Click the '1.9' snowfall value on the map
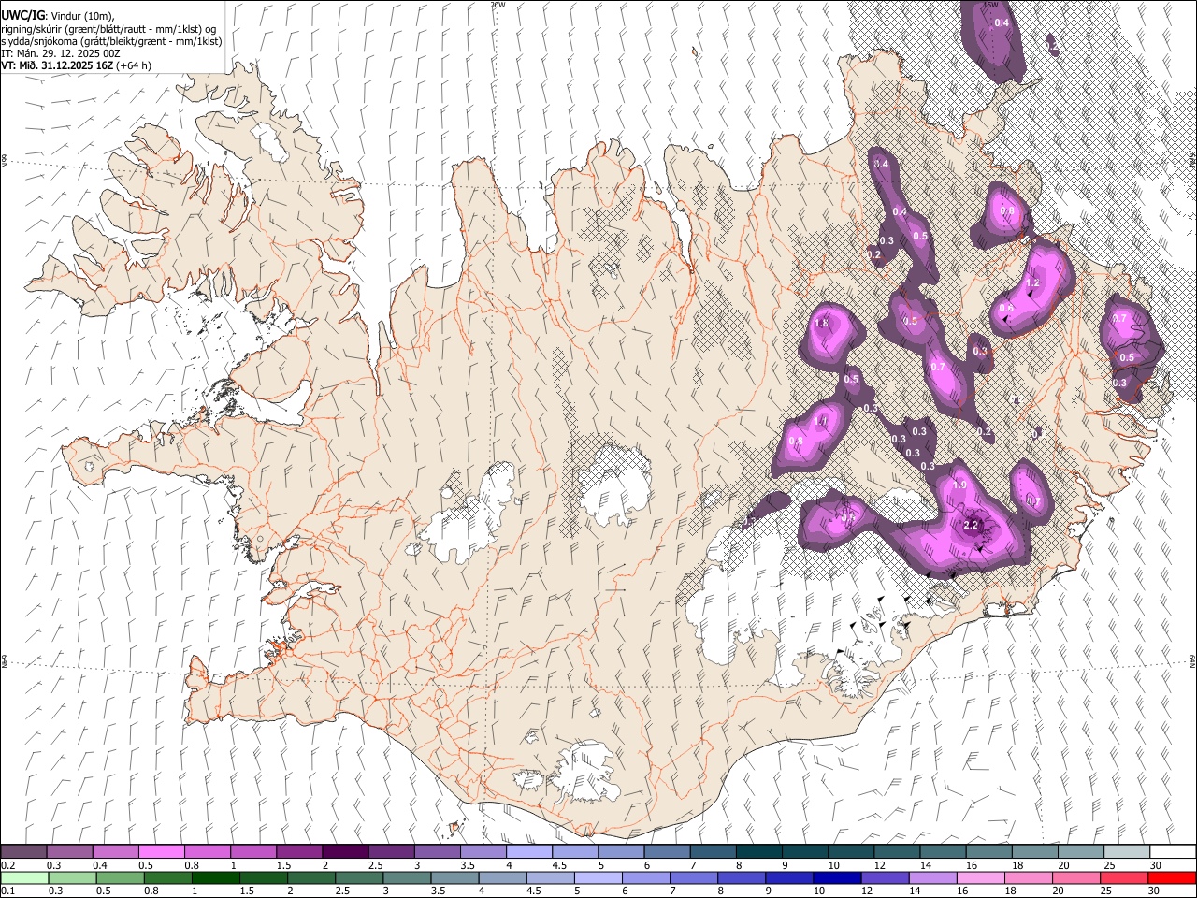Screen dimensions: 1197x898 click(959, 485)
